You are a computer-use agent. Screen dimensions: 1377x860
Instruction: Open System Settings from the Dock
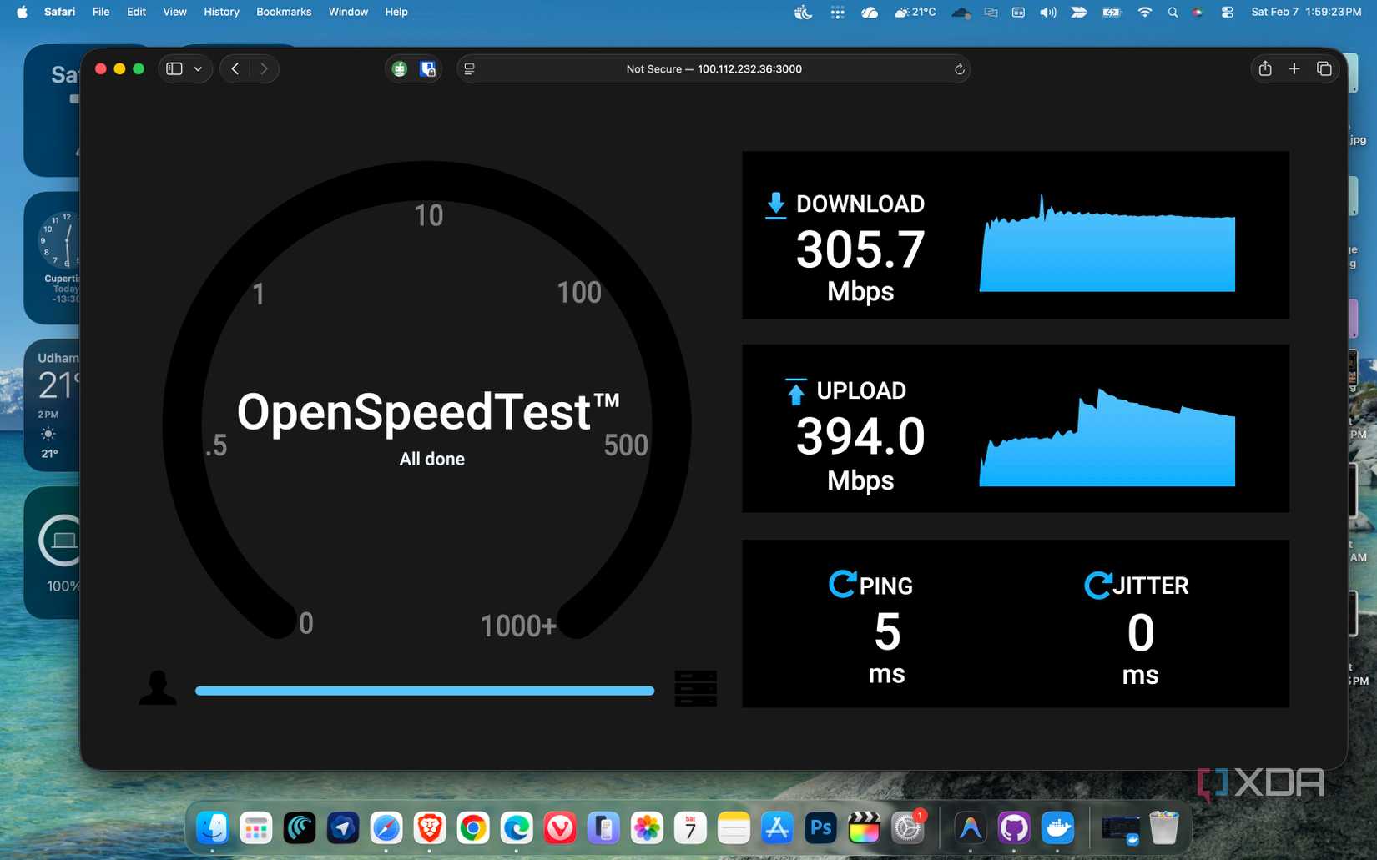[907, 828]
